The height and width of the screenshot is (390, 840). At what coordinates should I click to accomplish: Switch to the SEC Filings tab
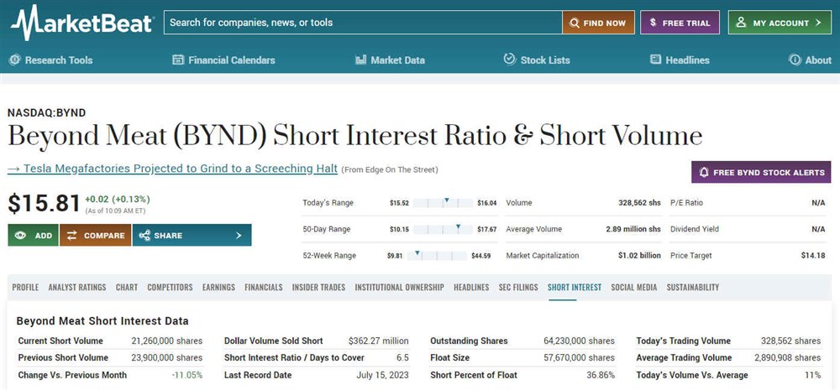pos(518,288)
